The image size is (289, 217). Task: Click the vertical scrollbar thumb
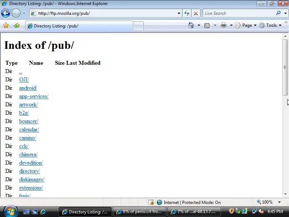285,67
